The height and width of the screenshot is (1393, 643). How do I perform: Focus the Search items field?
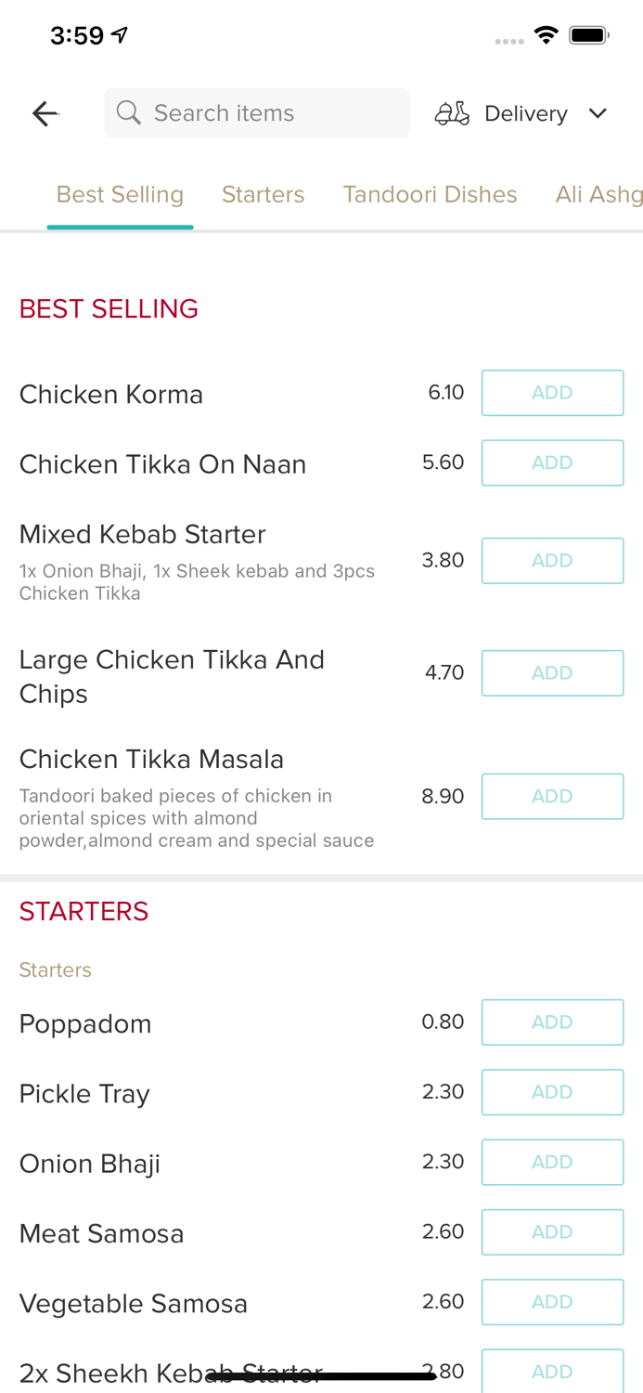(269, 113)
